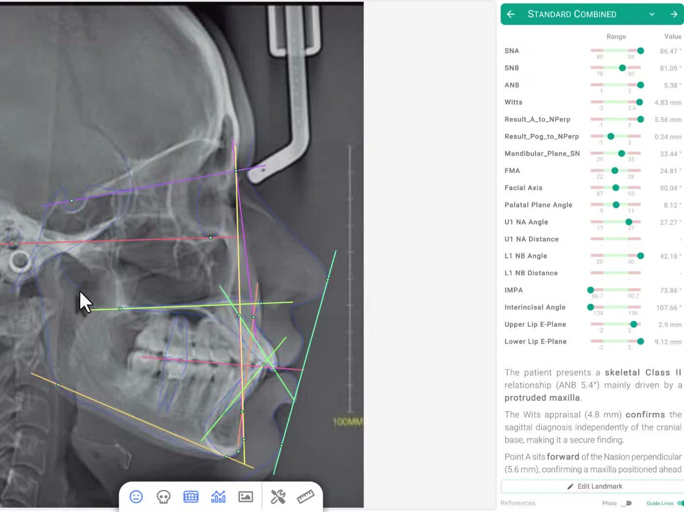684x512 pixels.
Task: Click the 86.47° SNA value
Action: click(x=671, y=51)
